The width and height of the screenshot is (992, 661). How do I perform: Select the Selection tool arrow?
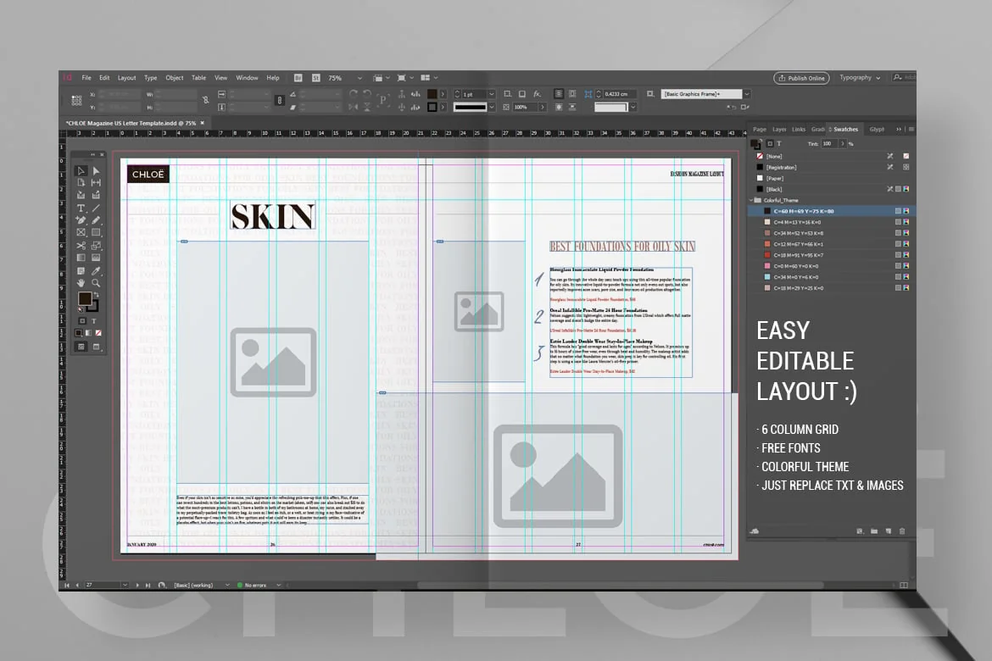81,171
